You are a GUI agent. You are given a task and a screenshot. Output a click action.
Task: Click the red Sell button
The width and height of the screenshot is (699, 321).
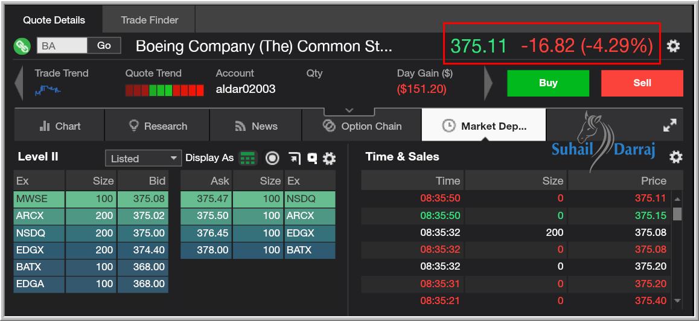(642, 83)
